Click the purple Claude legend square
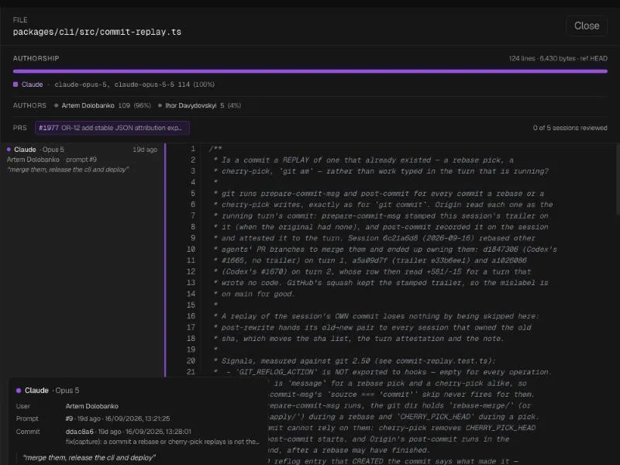 15,84
